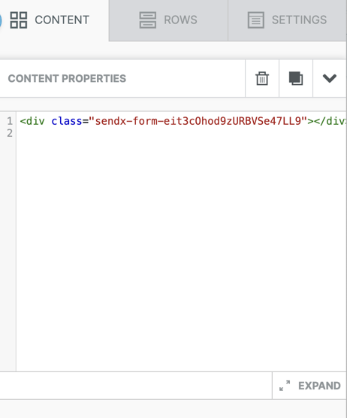Screen dimensions: 347x418
Task: Duplicate the content using the copy icon
Action: [296, 78]
